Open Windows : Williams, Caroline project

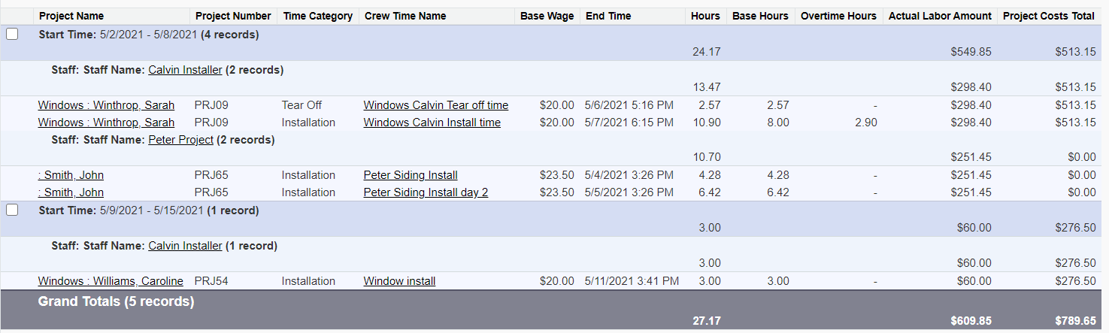pyautogui.click(x=111, y=281)
